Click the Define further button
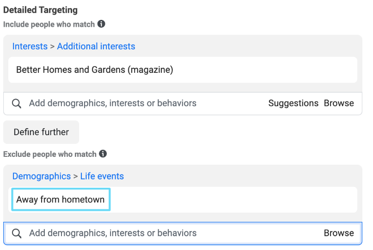The width and height of the screenshot is (373, 250). coord(41,132)
